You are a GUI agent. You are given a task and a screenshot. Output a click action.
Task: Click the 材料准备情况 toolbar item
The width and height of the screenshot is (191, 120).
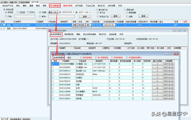[x=55, y=5]
